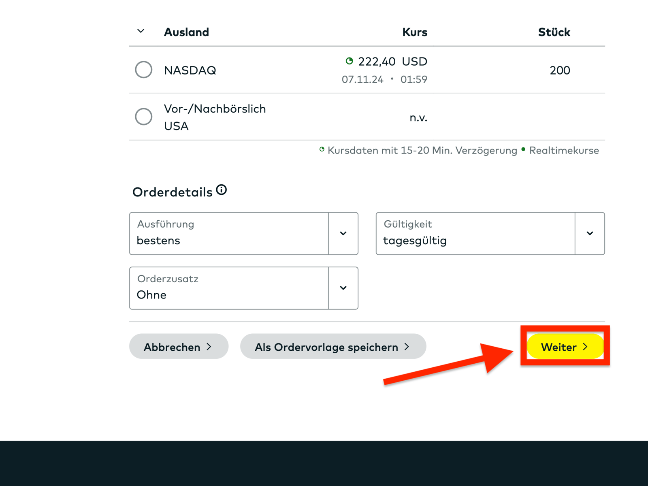The width and height of the screenshot is (648, 486).
Task: Open the Orderzusatz dropdown
Action: coord(343,288)
